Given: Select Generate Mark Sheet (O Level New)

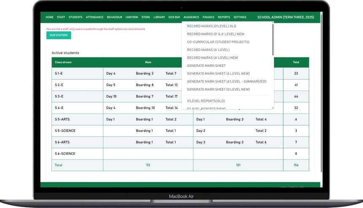Looking at the screenshot, I should tap(218, 89).
